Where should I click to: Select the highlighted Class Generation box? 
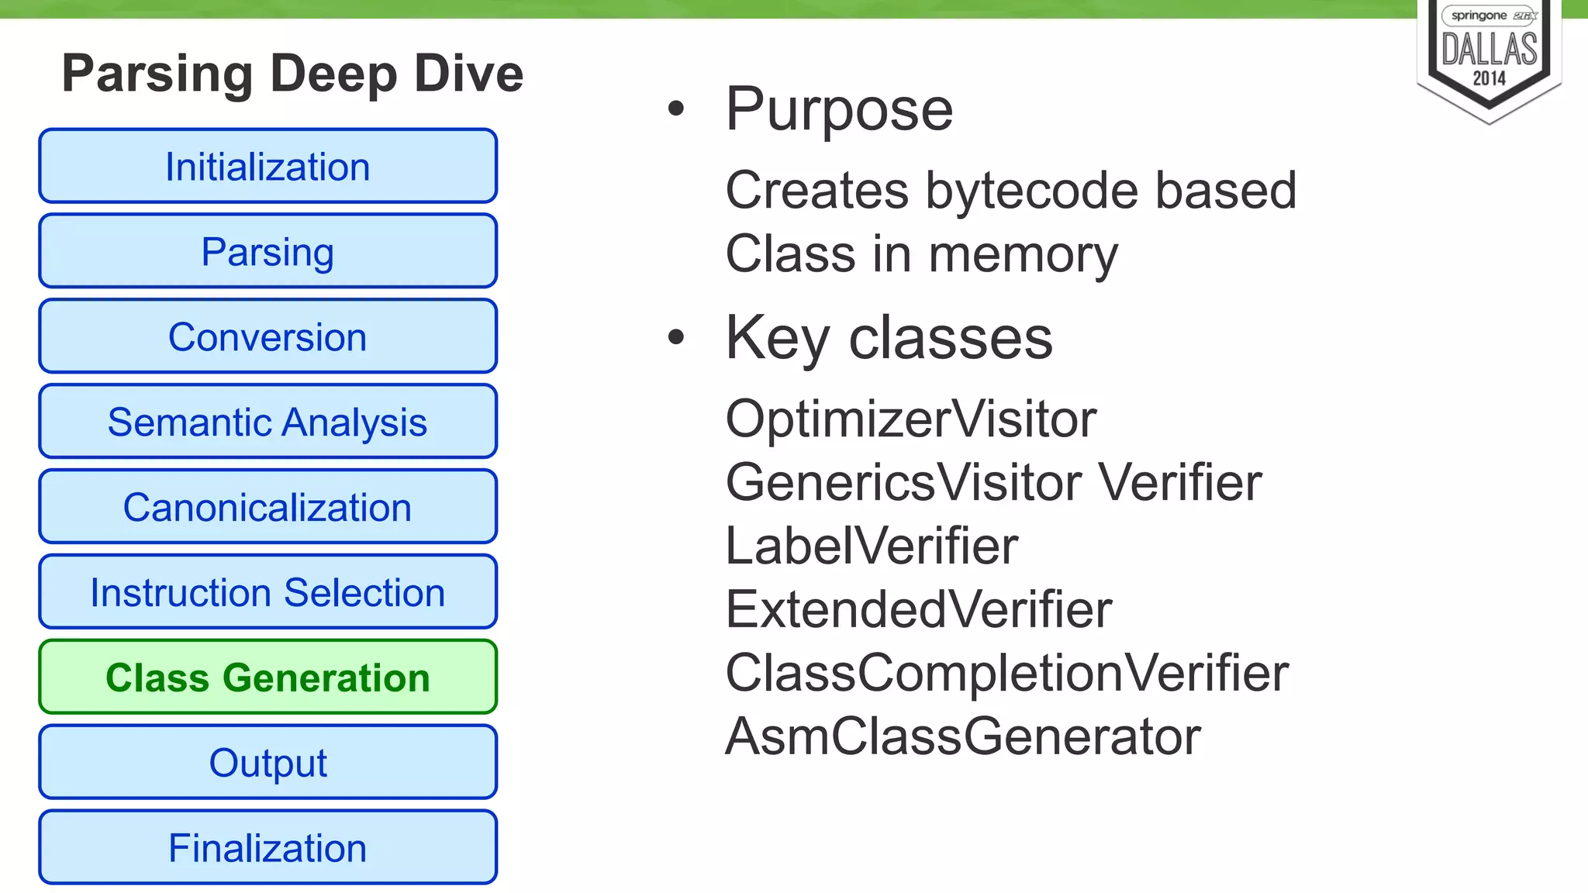[x=268, y=678]
